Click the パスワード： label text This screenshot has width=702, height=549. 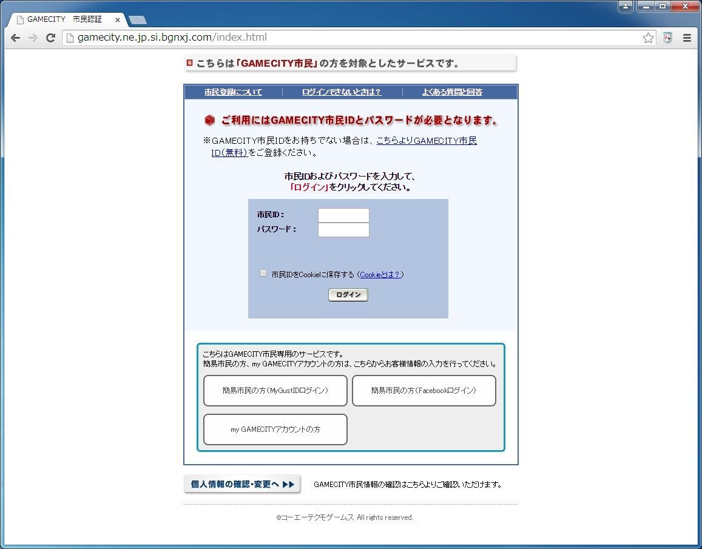tap(276, 229)
